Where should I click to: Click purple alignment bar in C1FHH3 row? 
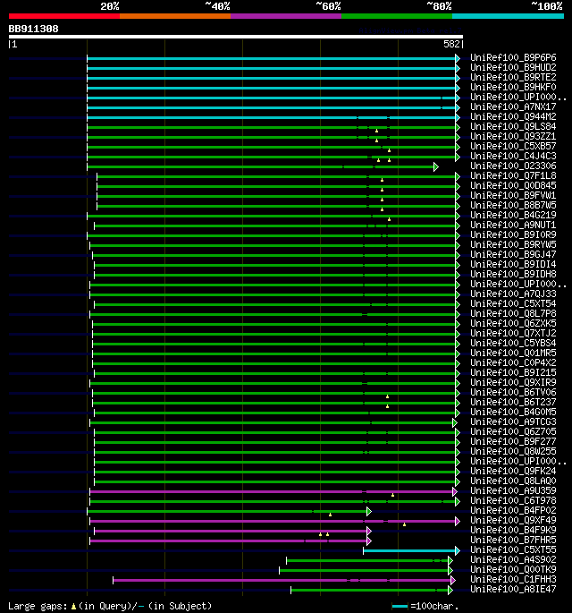(282, 580)
